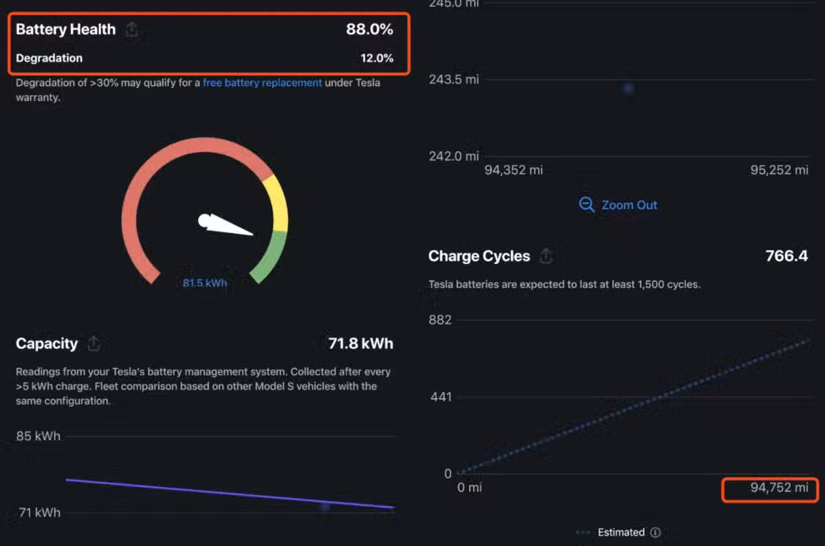Click the purple capacity trend line
The height and width of the screenshot is (546, 825).
pos(206,491)
